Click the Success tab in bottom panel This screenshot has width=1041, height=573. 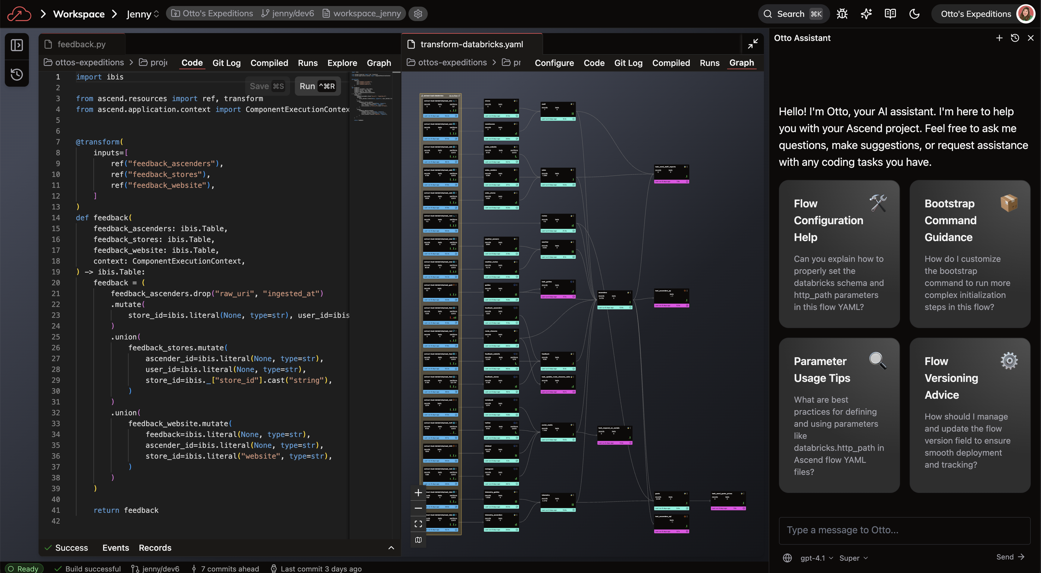(x=66, y=547)
